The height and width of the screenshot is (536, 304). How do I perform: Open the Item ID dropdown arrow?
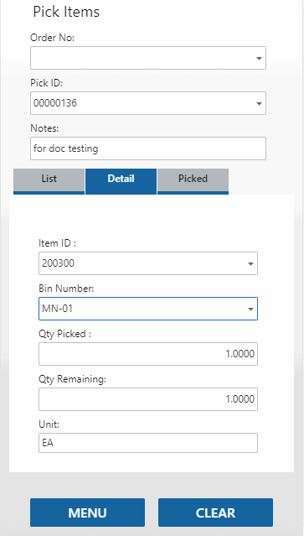coord(250,264)
